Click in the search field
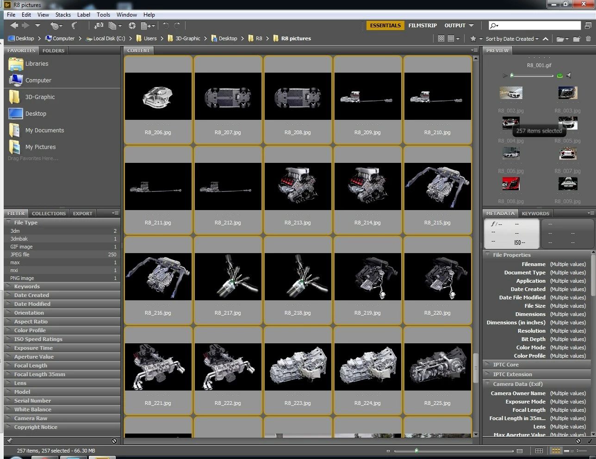 tap(535, 25)
